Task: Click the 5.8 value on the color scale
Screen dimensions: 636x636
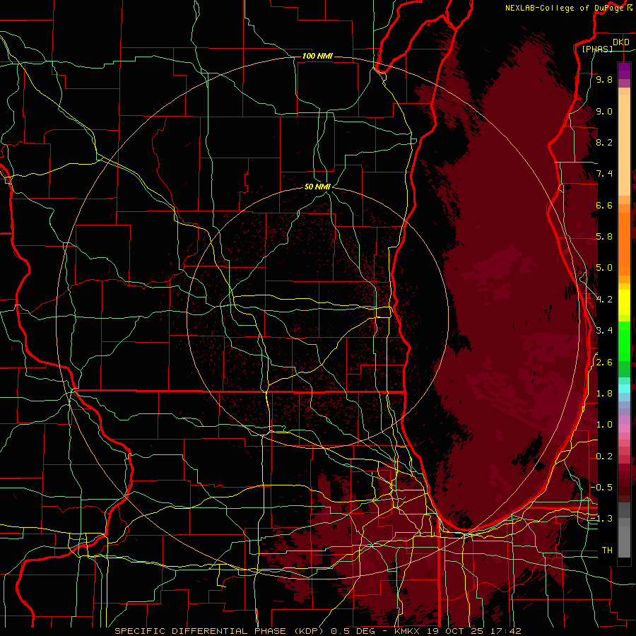Action: point(604,237)
